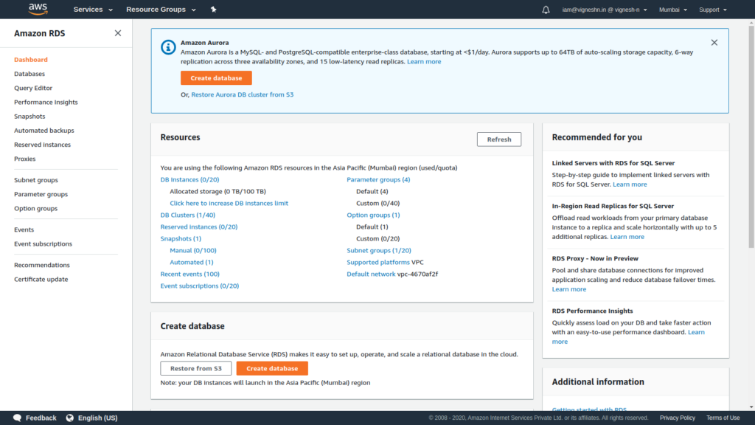Open Subnet groups (1/20) link
This screenshot has width=755, height=425.
pyautogui.click(x=379, y=251)
